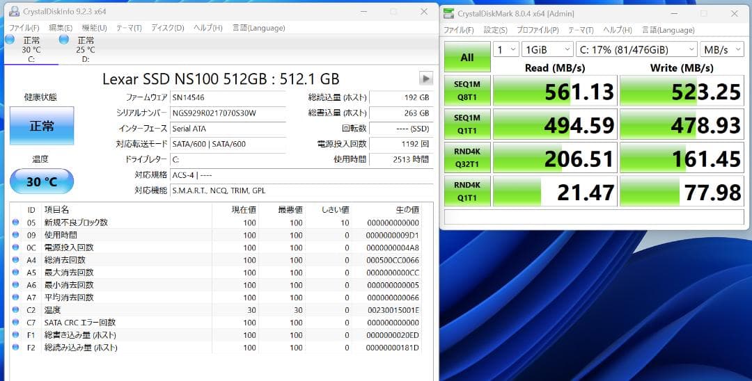Click the next disk arrow button

(425, 78)
